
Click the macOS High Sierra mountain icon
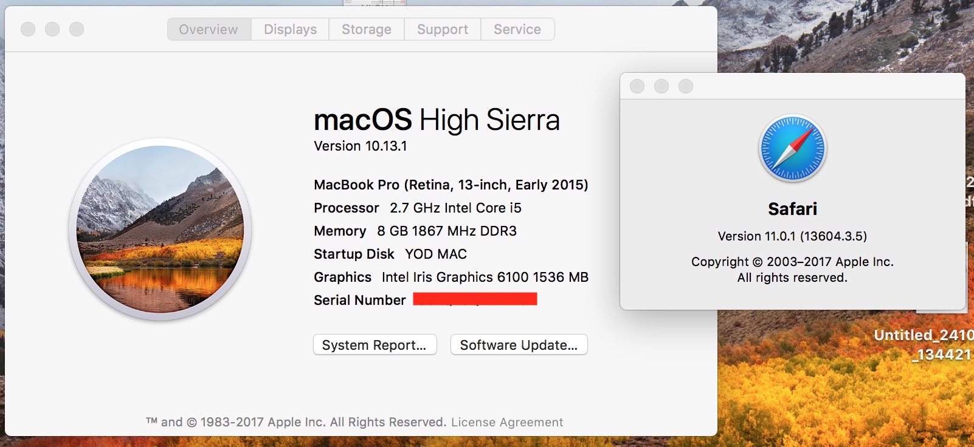tap(160, 229)
